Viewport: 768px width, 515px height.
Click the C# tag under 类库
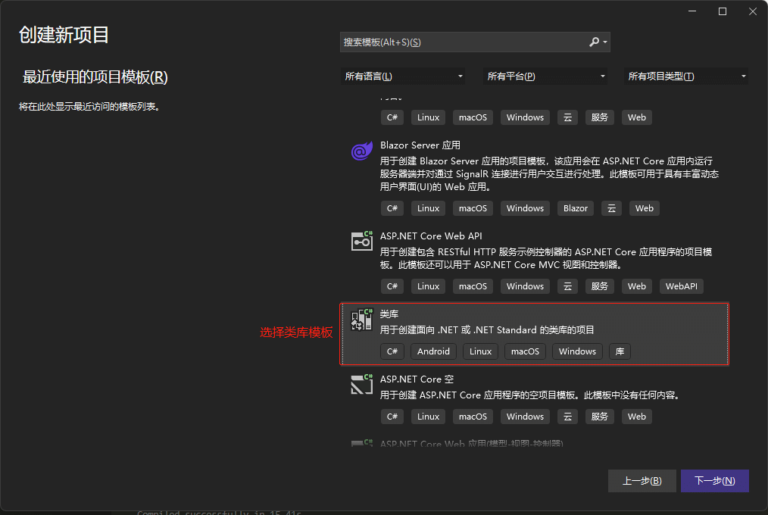point(392,351)
